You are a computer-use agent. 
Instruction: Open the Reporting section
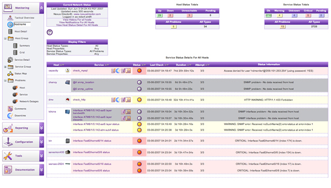pyautogui.click(x=22, y=128)
